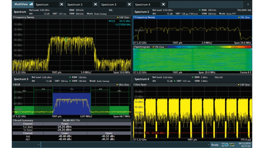Close the Spectrum tab with X
264x148 pixels.
(61, 5)
